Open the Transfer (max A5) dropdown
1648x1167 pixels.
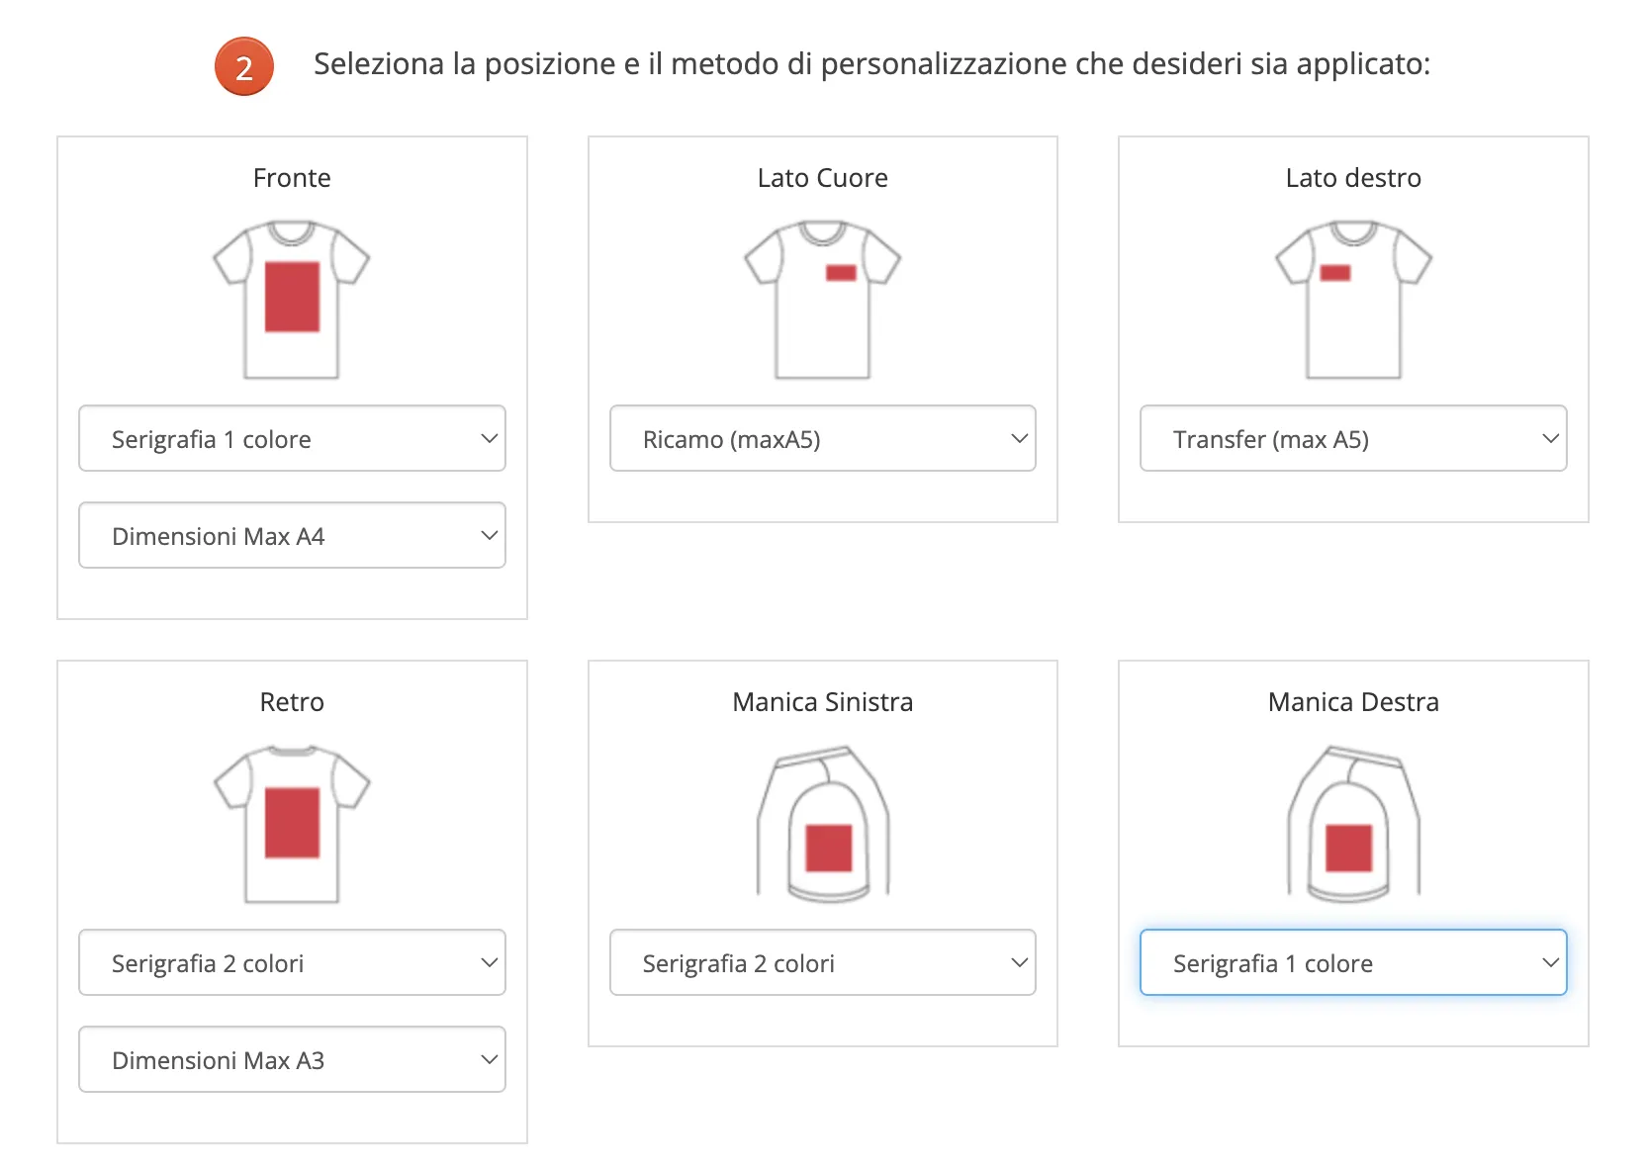tap(1352, 438)
